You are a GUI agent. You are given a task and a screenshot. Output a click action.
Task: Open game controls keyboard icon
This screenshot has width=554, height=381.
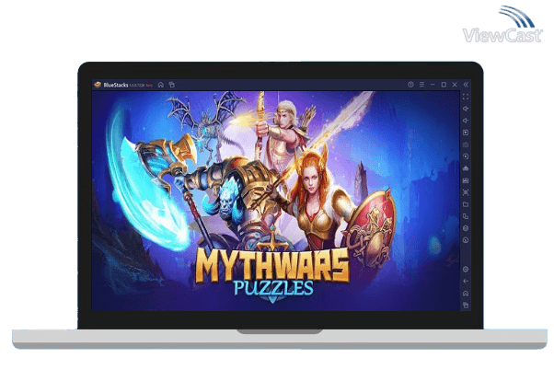(466, 144)
